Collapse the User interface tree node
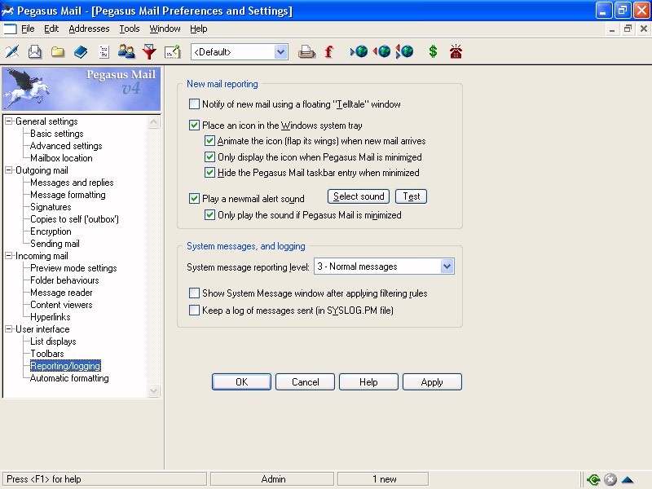This screenshot has height=489, width=652. [x=9, y=329]
